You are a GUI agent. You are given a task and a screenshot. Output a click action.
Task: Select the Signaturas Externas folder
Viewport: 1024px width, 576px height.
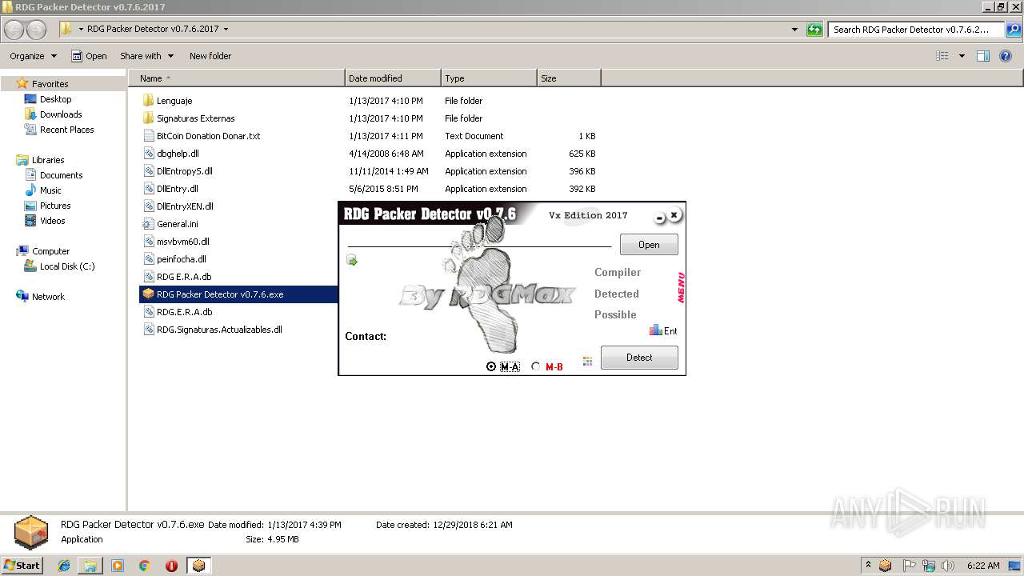click(195, 118)
